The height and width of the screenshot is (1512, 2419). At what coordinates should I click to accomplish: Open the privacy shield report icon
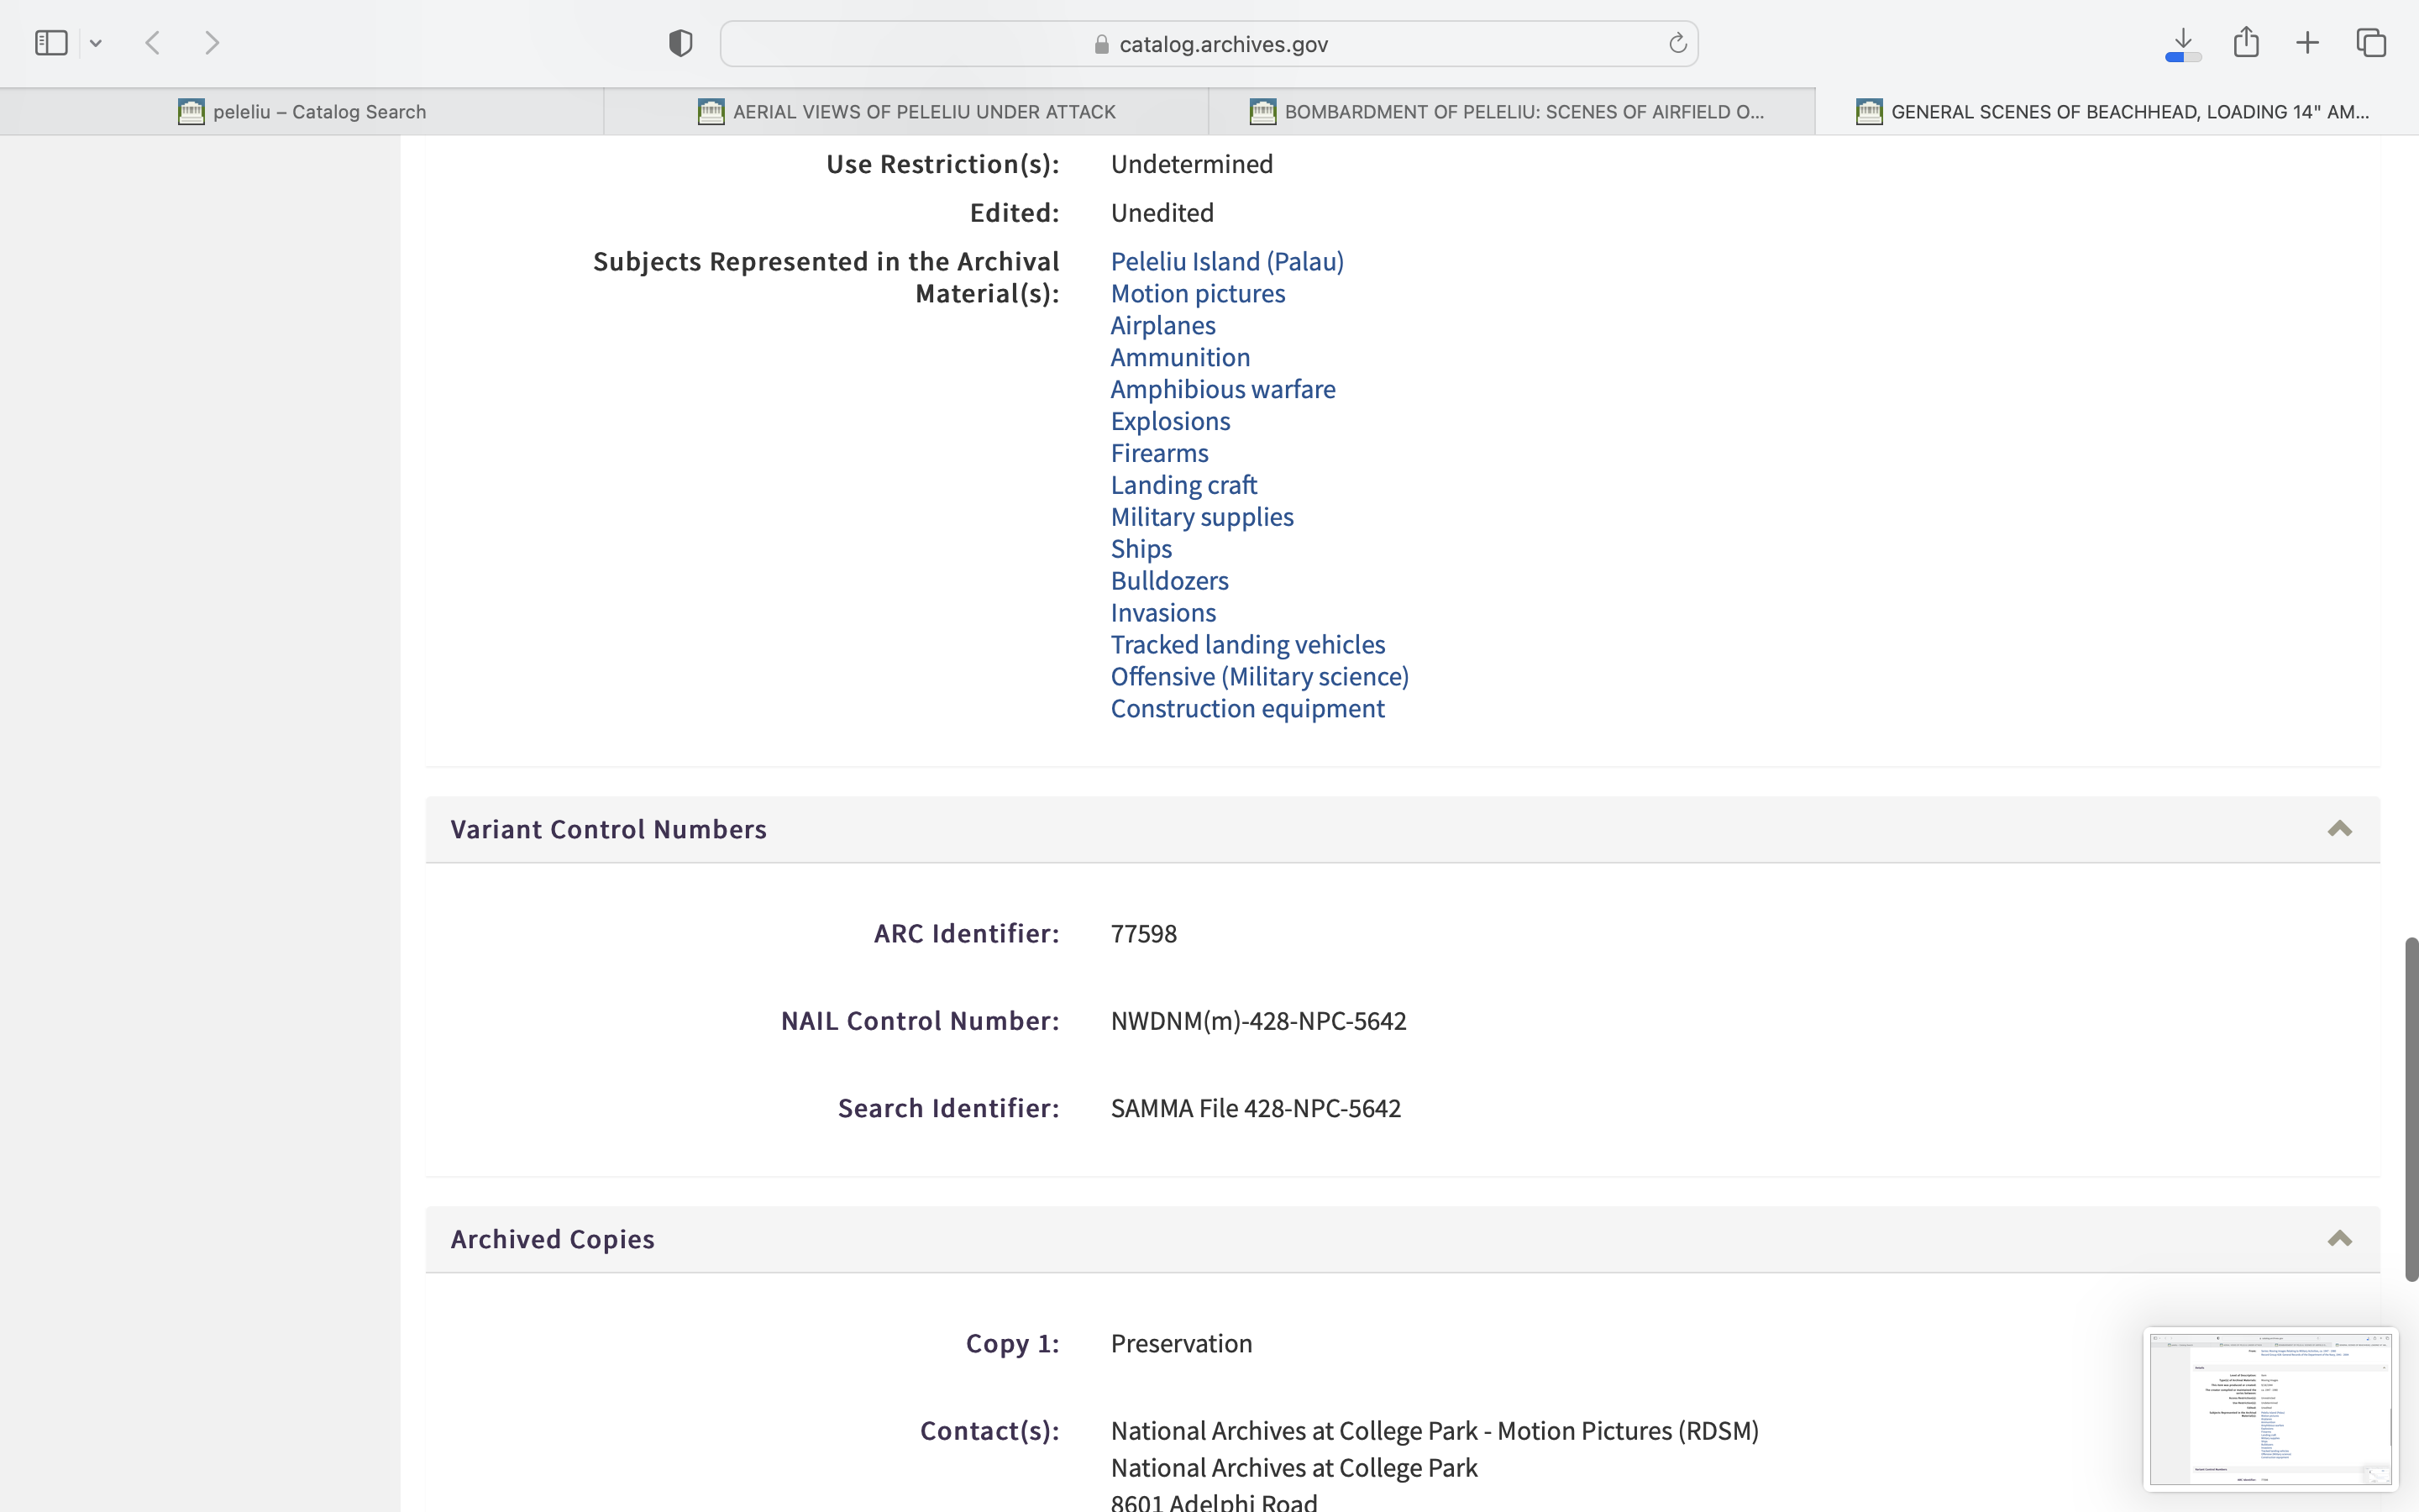pyautogui.click(x=680, y=43)
